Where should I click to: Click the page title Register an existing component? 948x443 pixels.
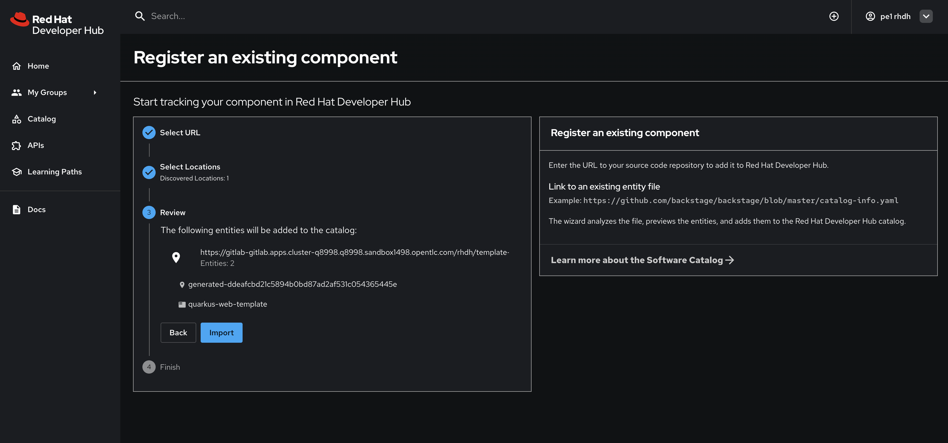(x=265, y=57)
